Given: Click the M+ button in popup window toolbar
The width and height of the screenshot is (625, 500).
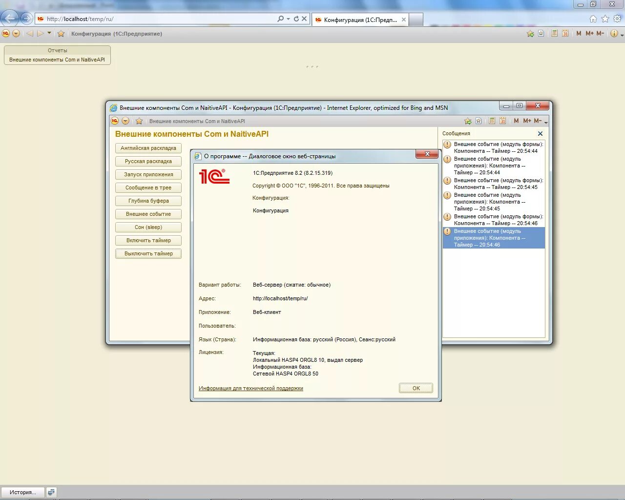Looking at the screenshot, I should pyautogui.click(x=527, y=121).
